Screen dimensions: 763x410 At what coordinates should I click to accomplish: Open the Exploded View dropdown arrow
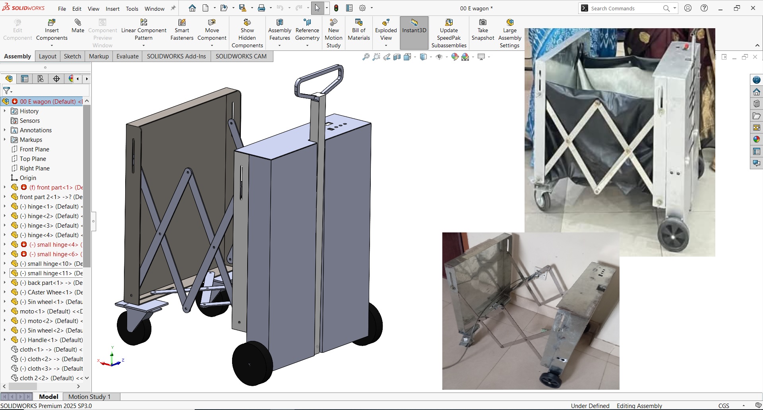point(386,46)
